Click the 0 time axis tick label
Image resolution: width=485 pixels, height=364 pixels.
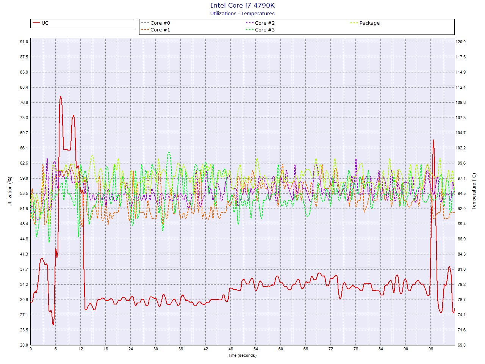click(31, 349)
